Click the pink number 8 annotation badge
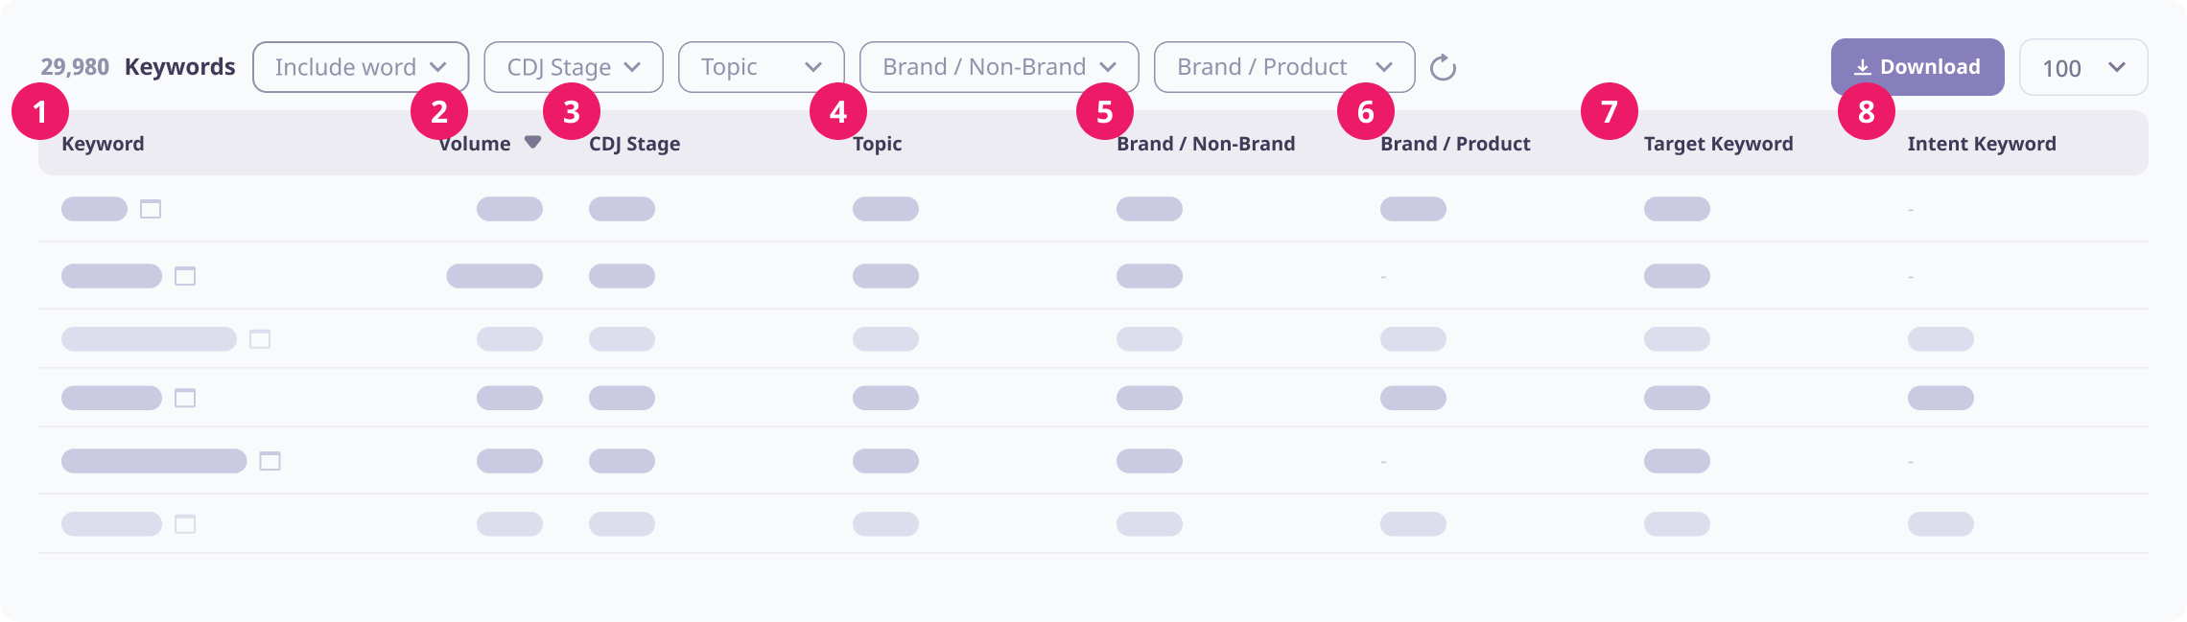 coord(1867,111)
